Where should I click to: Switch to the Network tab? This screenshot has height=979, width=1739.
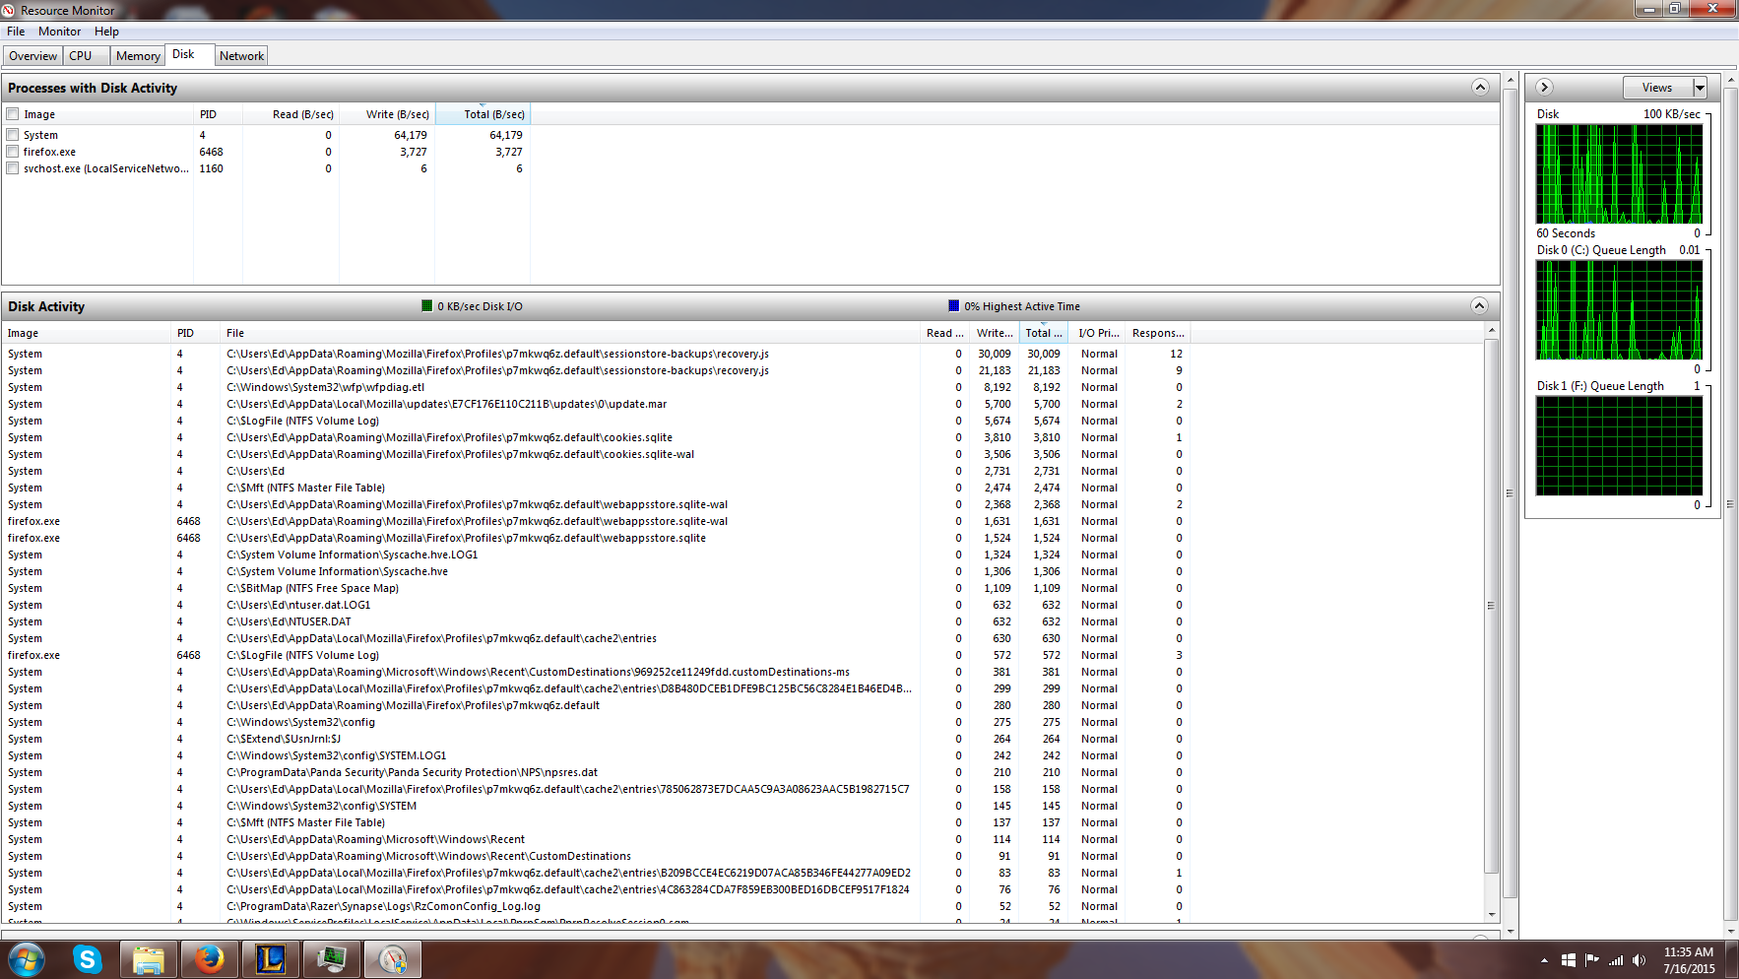point(241,56)
